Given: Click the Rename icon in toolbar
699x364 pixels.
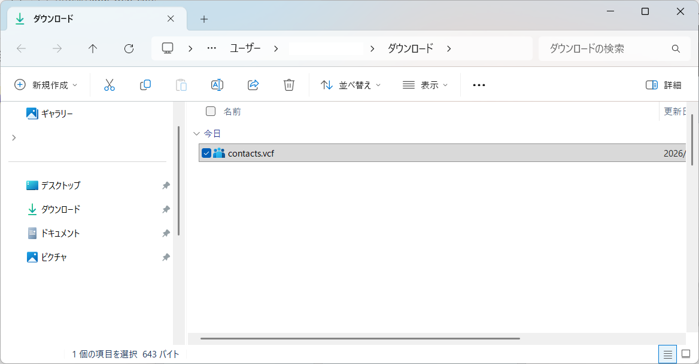Looking at the screenshot, I should pyautogui.click(x=217, y=85).
